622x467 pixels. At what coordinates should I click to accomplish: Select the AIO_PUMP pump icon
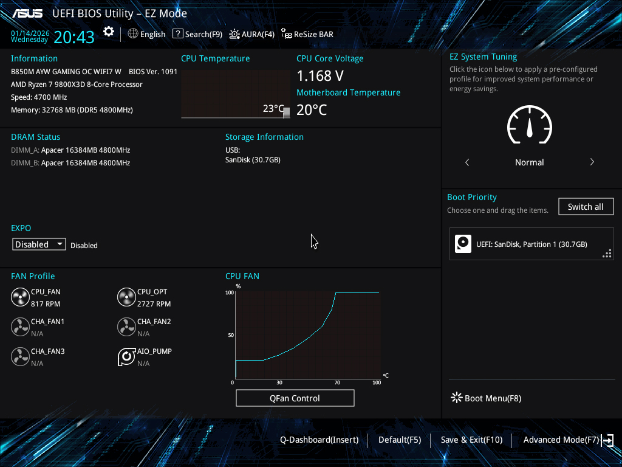coord(126,357)
